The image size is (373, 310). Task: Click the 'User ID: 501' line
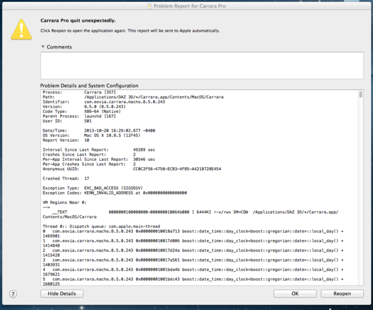point(67,121)
